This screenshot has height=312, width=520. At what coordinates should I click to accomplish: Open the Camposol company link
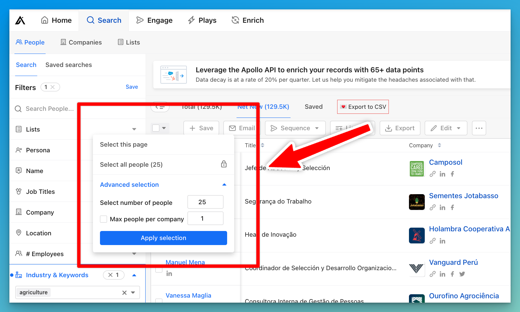pos(446,162)
